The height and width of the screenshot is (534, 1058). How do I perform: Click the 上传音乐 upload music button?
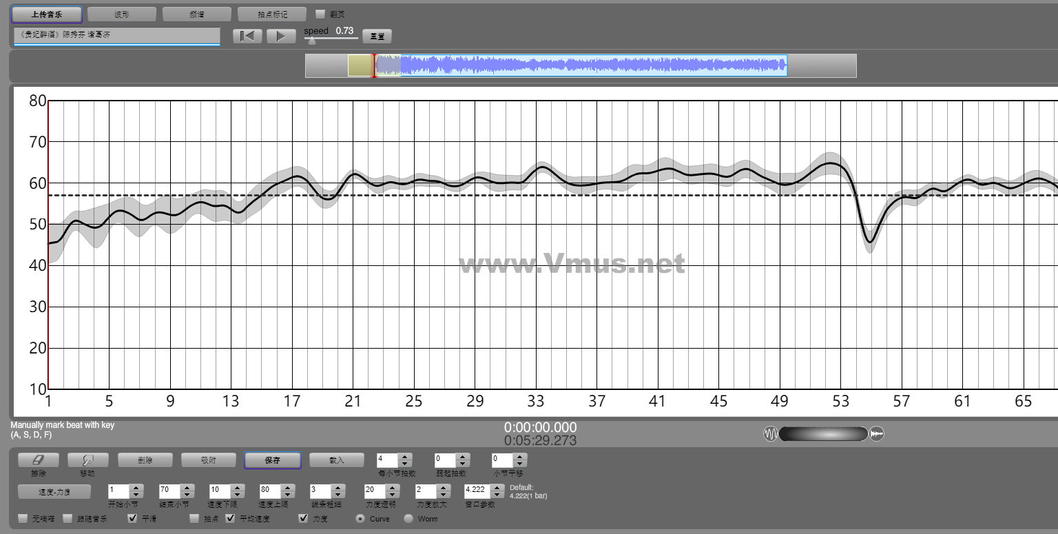pyautogui.click(x=47, y=14)
